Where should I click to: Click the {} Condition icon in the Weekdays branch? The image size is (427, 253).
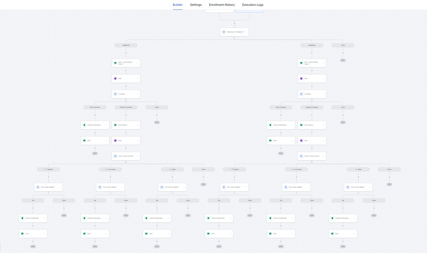[301, 94]
